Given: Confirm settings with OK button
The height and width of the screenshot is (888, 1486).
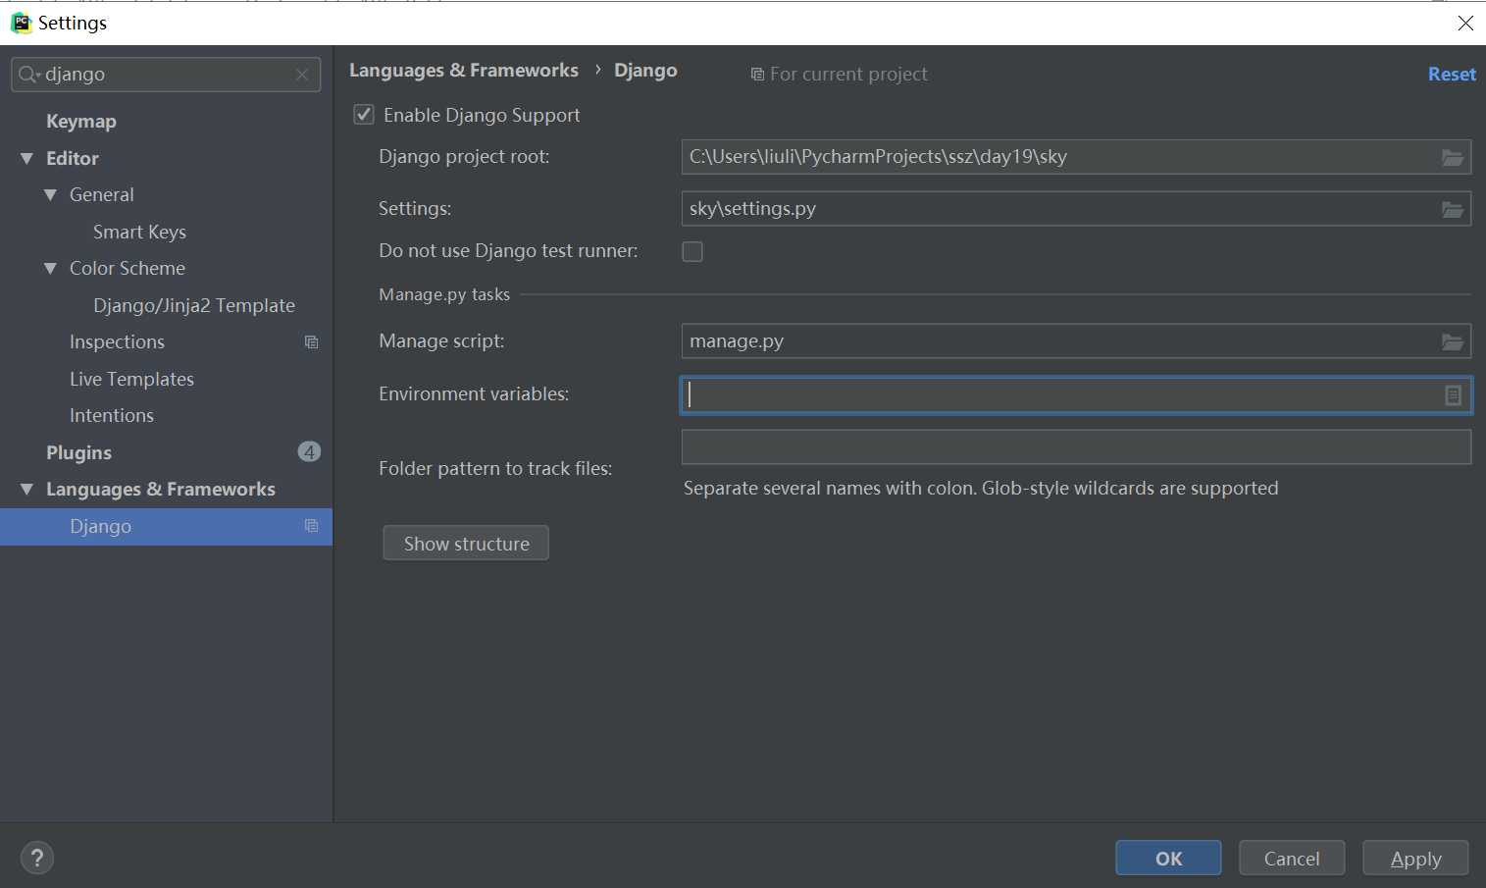Looking at the screenshot, I should 1168,859.
